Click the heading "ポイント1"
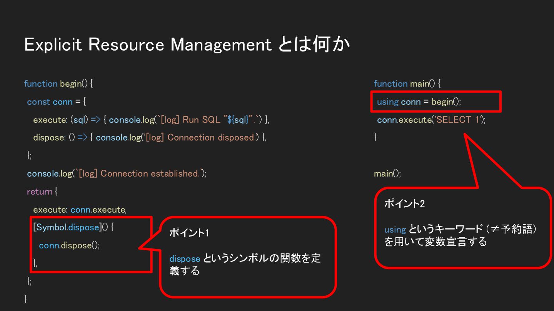This screenshot has height=311, width=554. click(x=189, y=233)
